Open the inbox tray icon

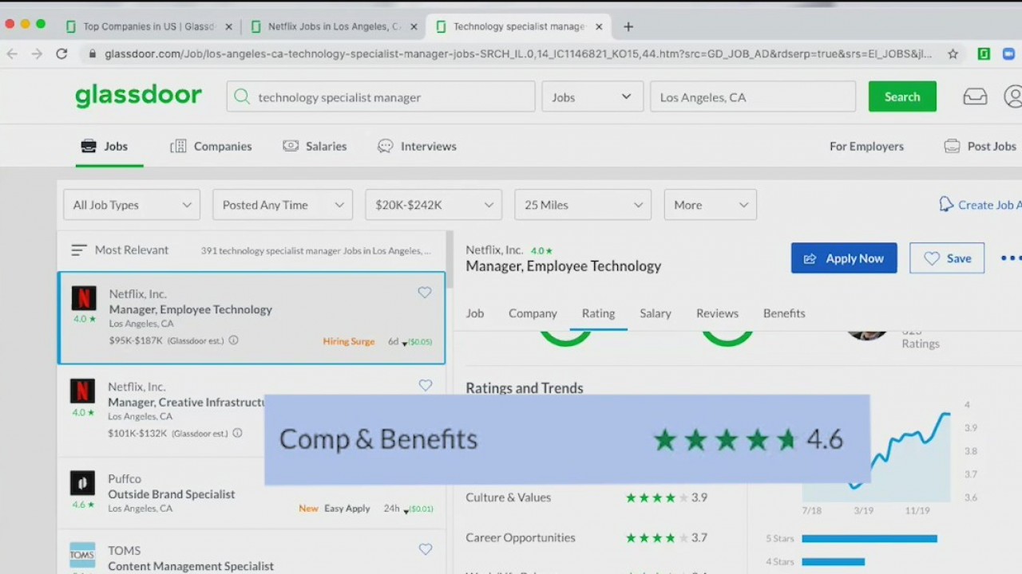point(975,96)
